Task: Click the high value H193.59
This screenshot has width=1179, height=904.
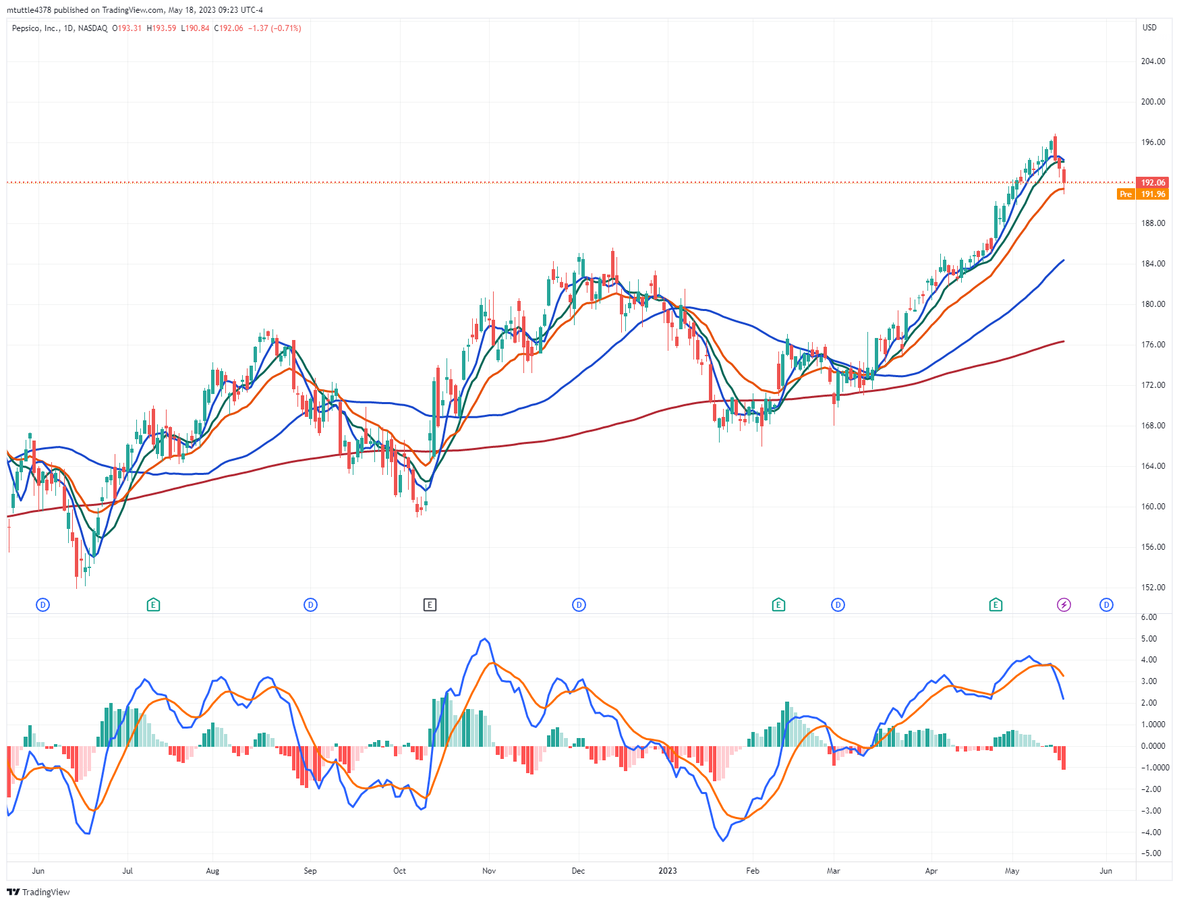Action: (x=162, y=28)
